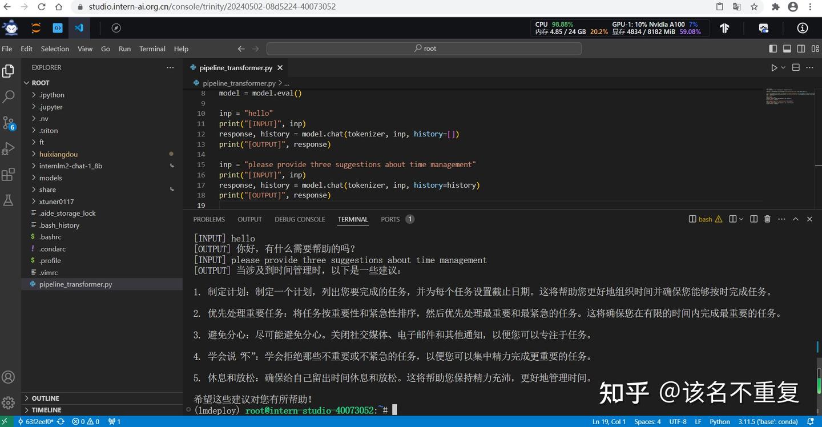This screenshot has height=427, width=822.
Task: Open the Accounts icon in activity bar
Action: (8, 377)
